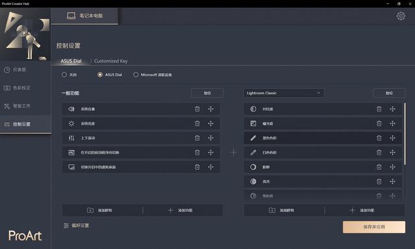Click the move handle on the black levels row
Screen dimensions: 415x249
(392, 138)
